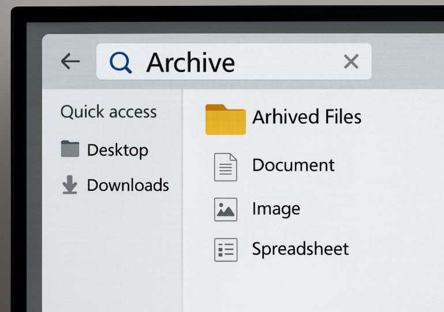Click the Quick access heading
The width and height of the screenshot is (444, 312).
click(109, 112)
